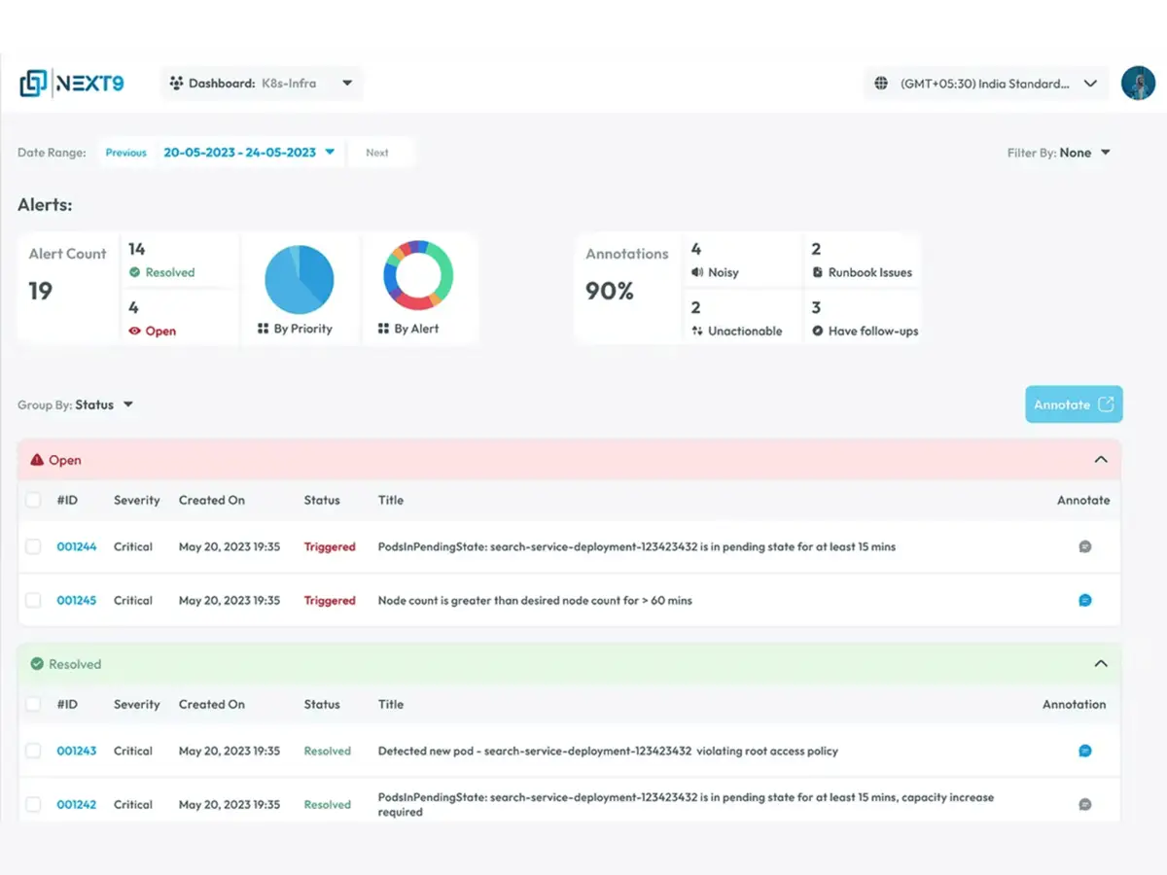Open annotation icon for alert 001242
This screenshot has height=875, width=1167.
coord(1084,805)
